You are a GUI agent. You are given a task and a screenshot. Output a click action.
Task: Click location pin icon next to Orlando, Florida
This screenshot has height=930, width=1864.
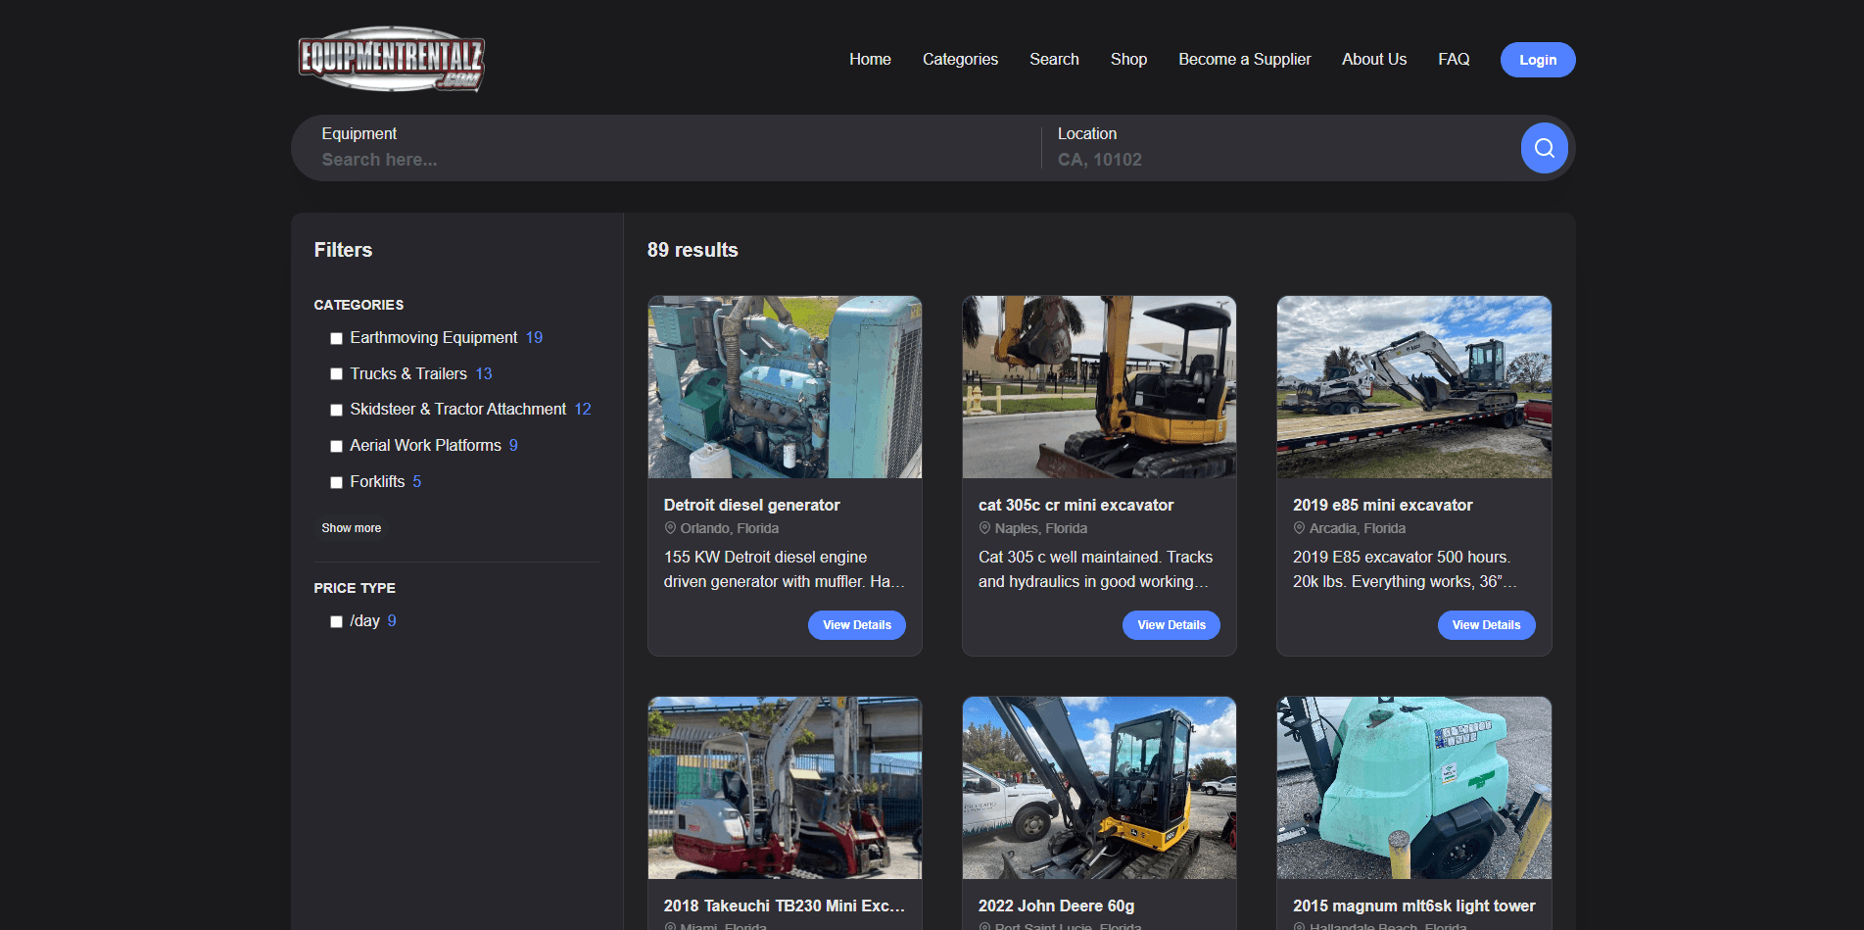pos(670,528)
